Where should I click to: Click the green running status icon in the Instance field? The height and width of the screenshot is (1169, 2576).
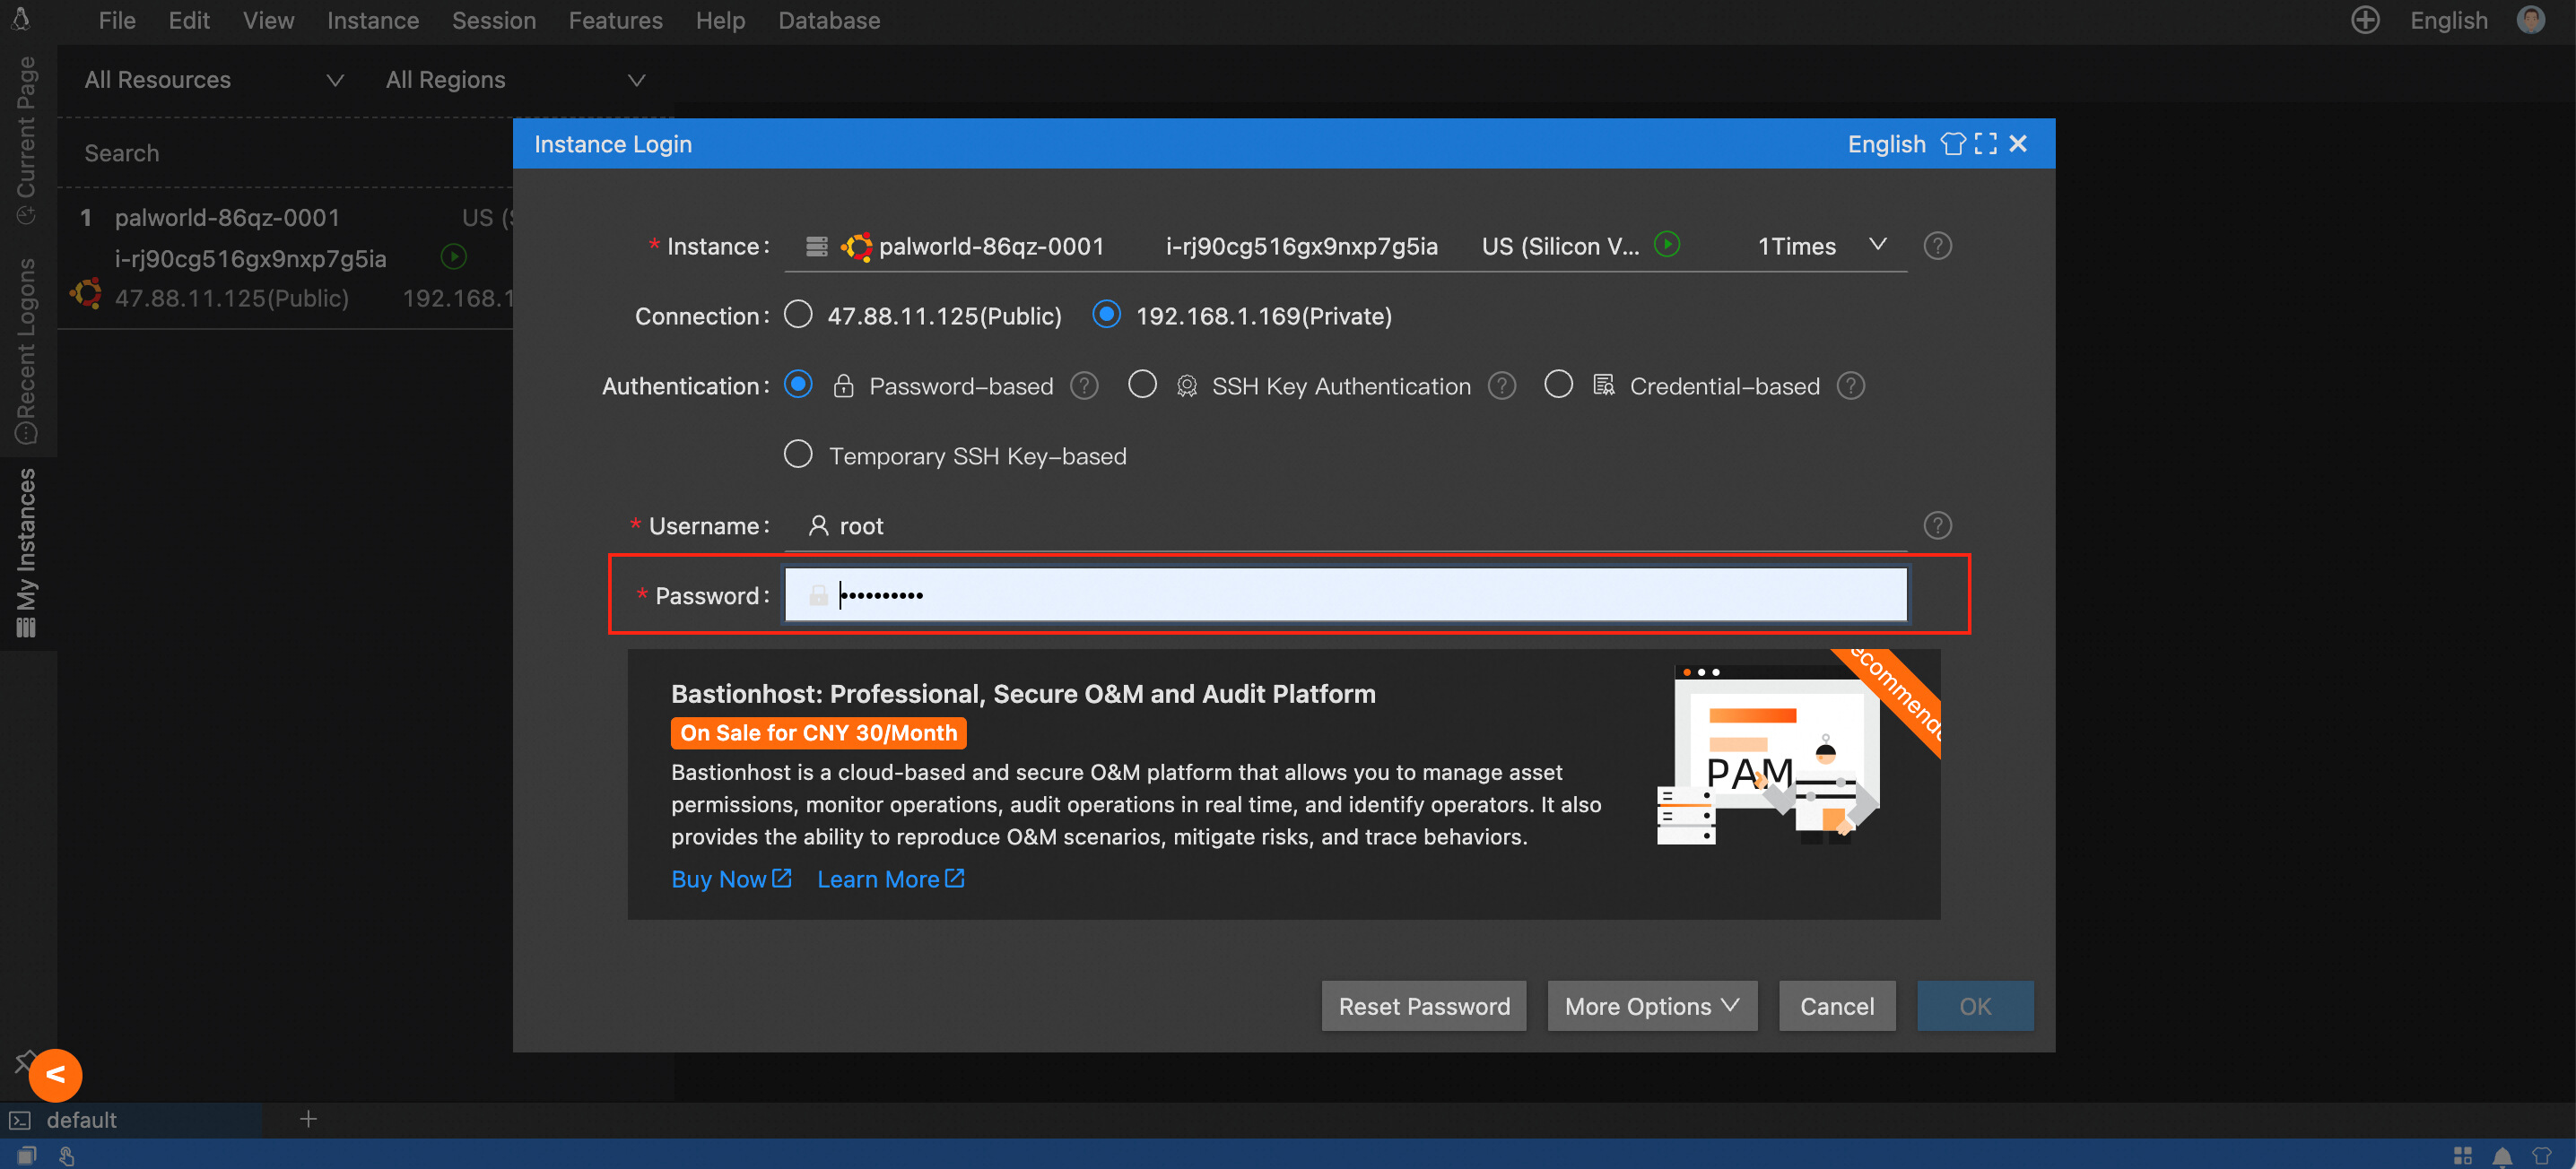pyautogui.click(x=1667, y=244)
